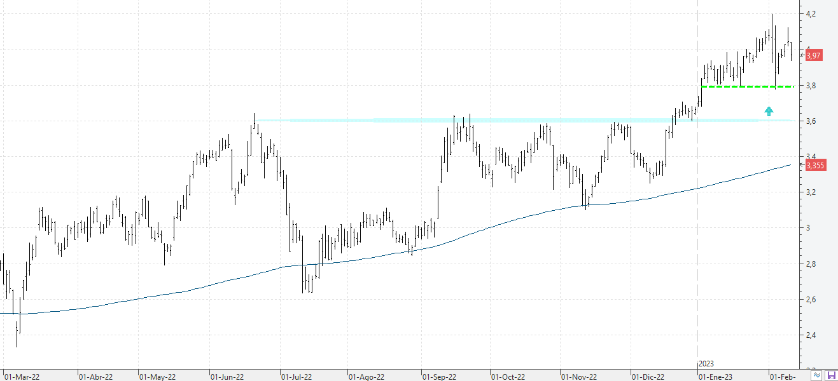
Task: Click the 01-Sep-22 date label
Action: tap(440, 377)
